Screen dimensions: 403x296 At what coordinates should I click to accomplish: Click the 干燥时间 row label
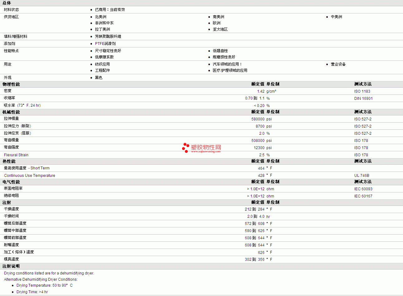click(x=11, y=216)
